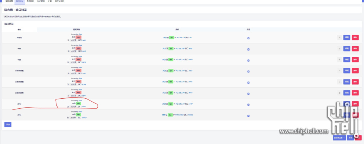The height and width of the screenshot is (144, 364).
Task: Uncheck the enable box for port 6690 rule
Action: pyautogui.click(x=248, y=105)
